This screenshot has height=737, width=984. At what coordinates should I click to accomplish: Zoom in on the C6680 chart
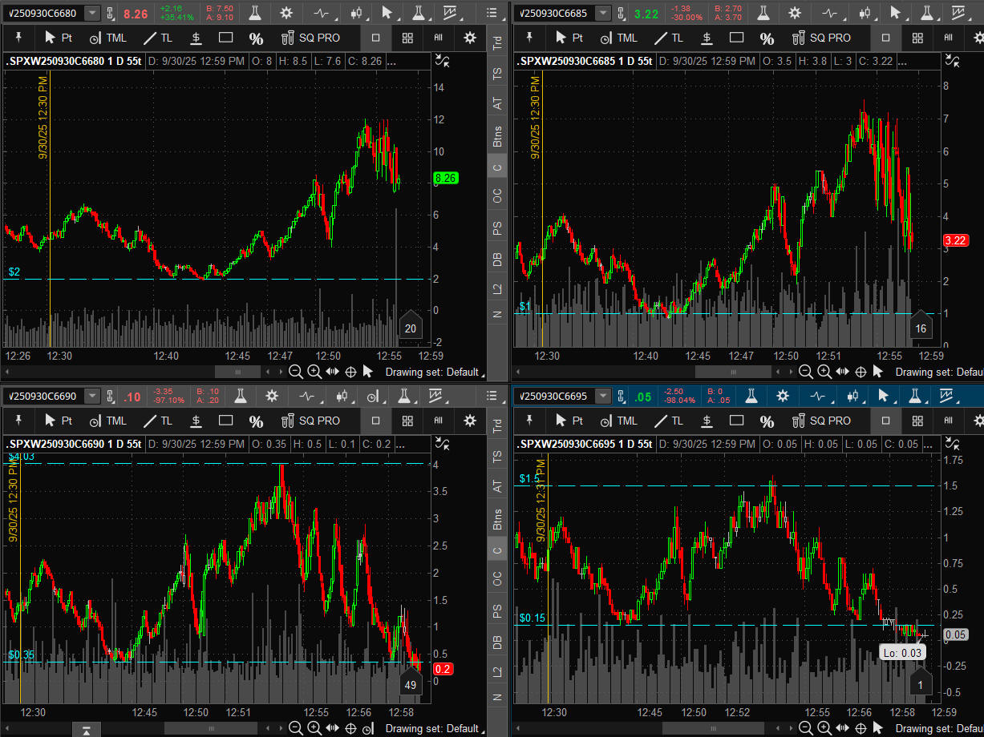pos(314,372)
